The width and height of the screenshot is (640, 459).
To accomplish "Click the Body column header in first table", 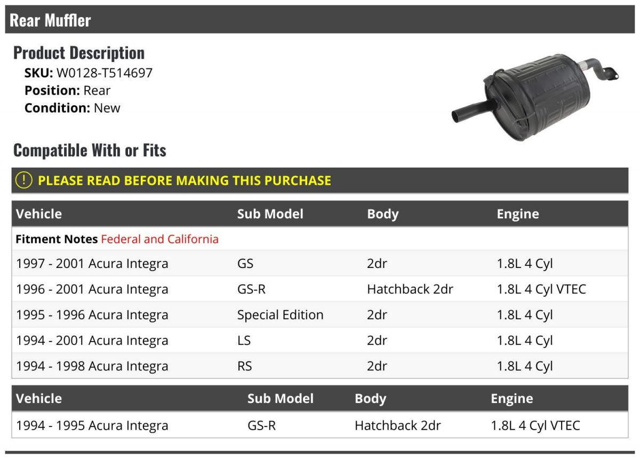I will (x=383, y=214).
